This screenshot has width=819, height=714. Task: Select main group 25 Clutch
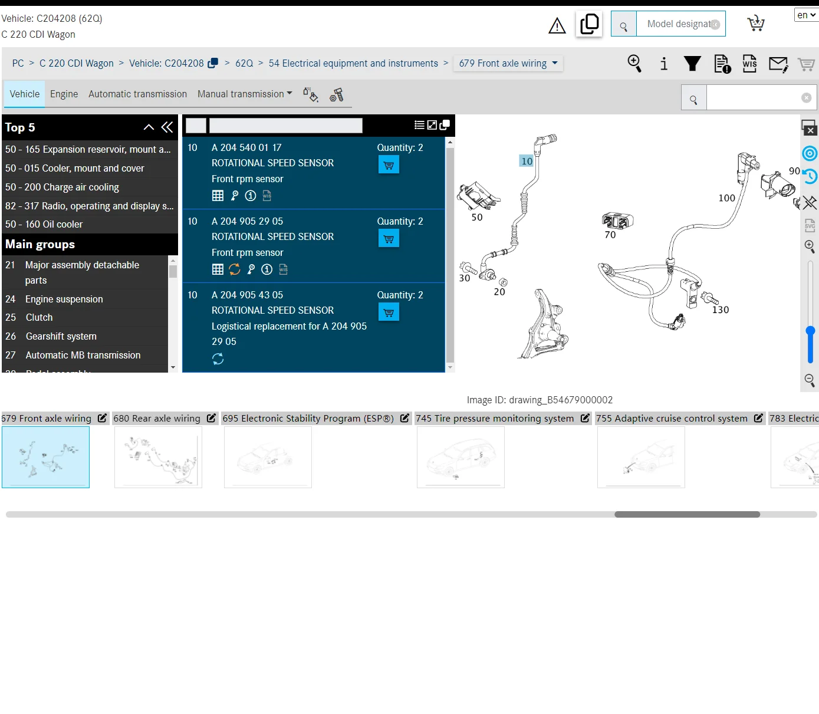coord(85,318)
